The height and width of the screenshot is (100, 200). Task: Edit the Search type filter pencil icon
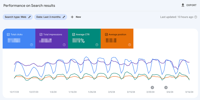tap(29, 17)
